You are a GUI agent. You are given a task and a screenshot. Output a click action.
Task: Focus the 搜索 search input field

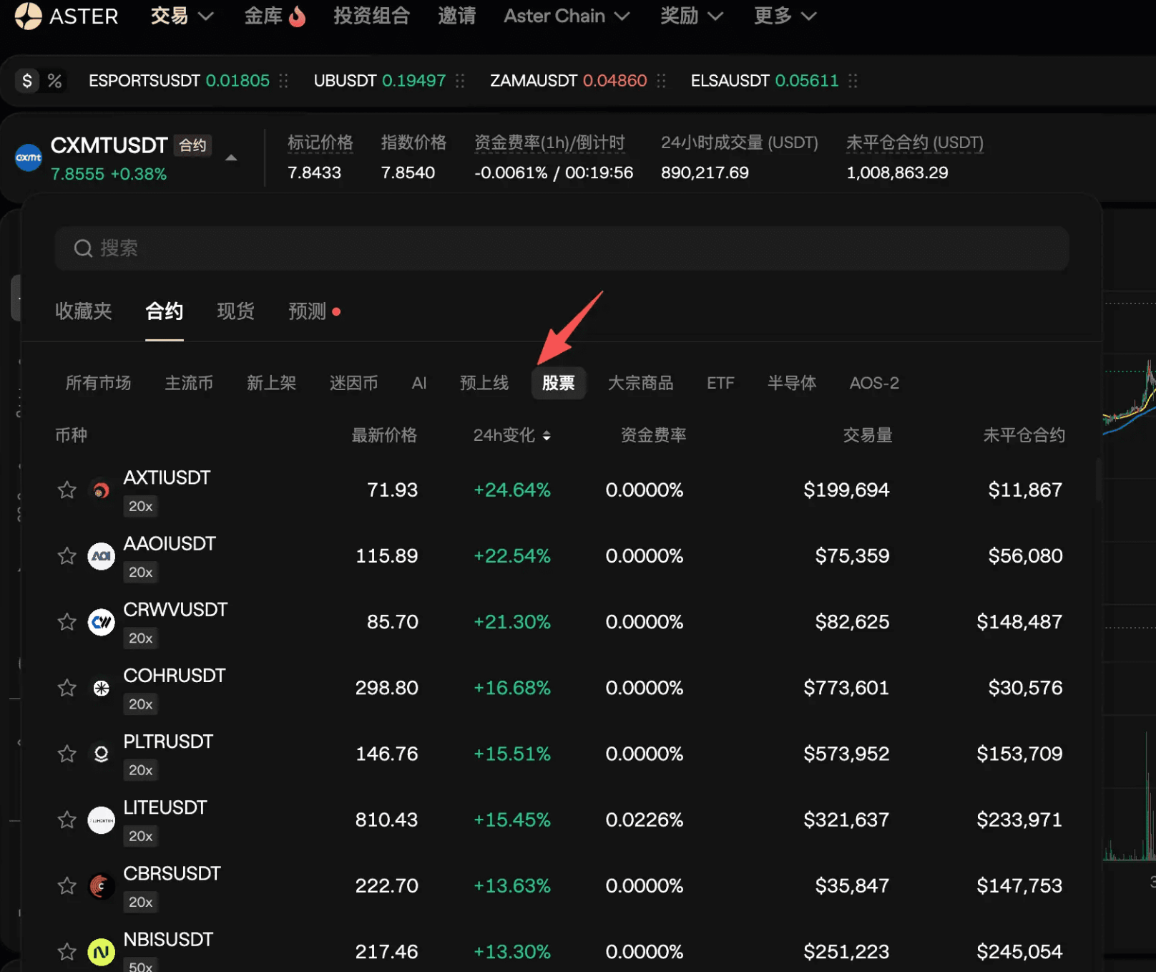pyautogui.click(x=562, y=248)
